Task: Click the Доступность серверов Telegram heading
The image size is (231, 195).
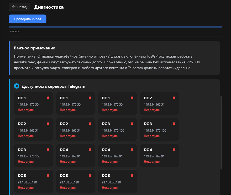Action: point(54,86)
